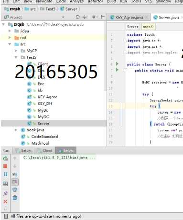183x220 pixels.
Task: Click Server in navigation breadcrumb
Action: coord(69,9)
